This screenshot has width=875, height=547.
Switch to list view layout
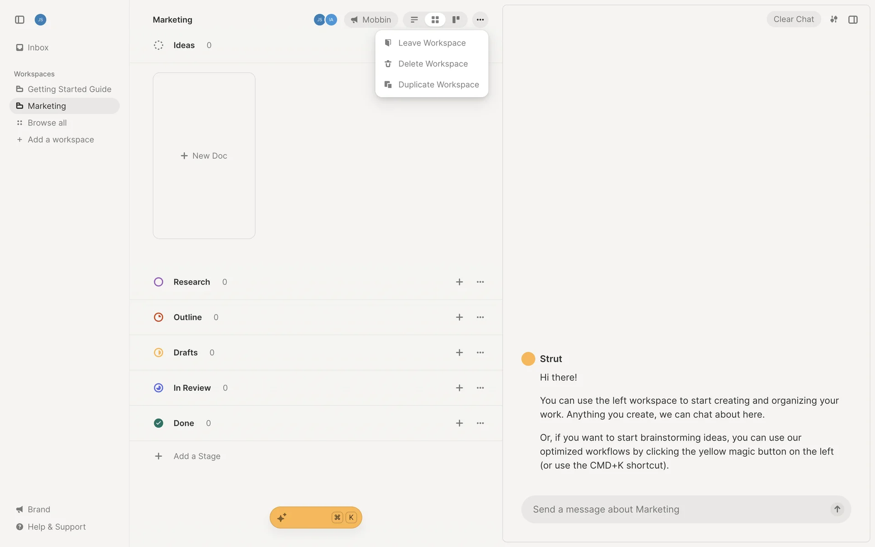point(414,20)
